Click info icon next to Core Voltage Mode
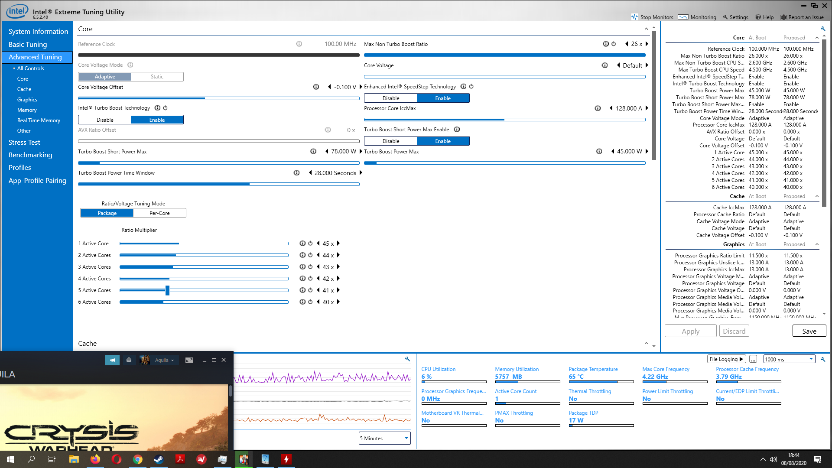 pos(130,65)
